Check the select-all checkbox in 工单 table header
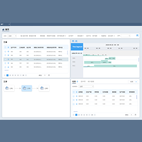The width and height of the screenshot is (142, 142). tap(5, 47)
